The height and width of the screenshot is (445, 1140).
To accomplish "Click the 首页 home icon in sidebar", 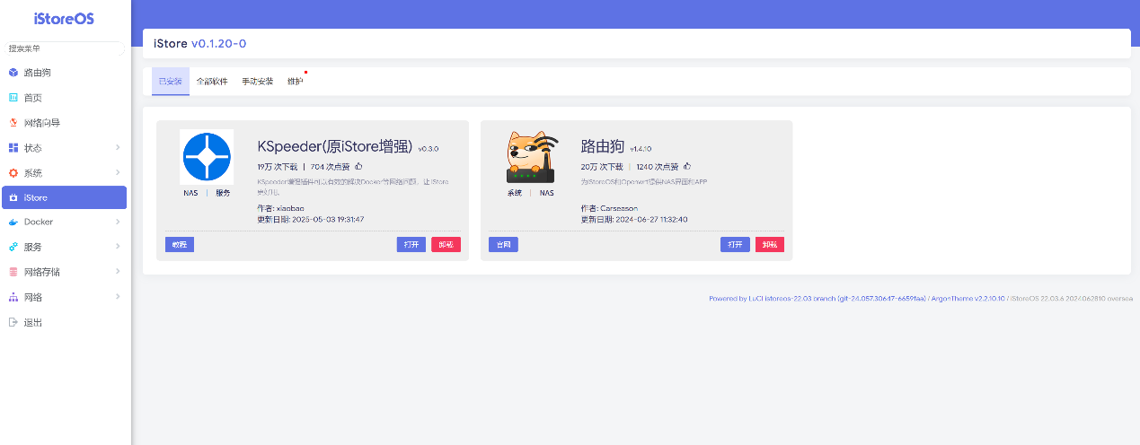I will 13,97.
